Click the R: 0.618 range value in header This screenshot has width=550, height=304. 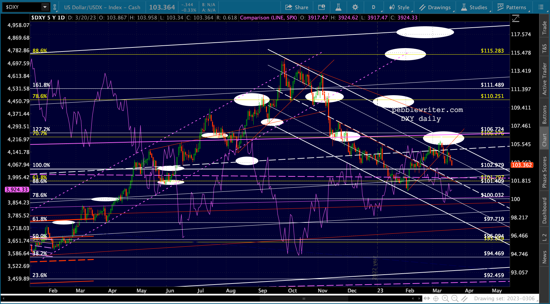pos(227,18)
